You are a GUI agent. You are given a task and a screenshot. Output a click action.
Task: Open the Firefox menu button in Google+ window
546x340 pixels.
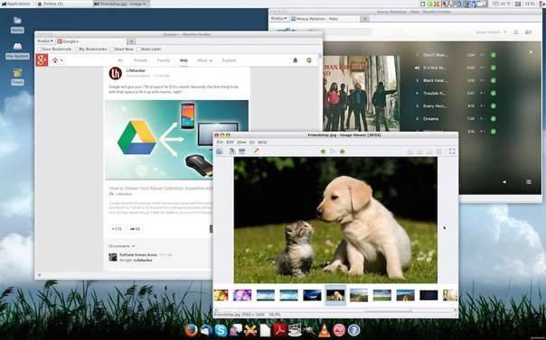(x=45, y=41)
